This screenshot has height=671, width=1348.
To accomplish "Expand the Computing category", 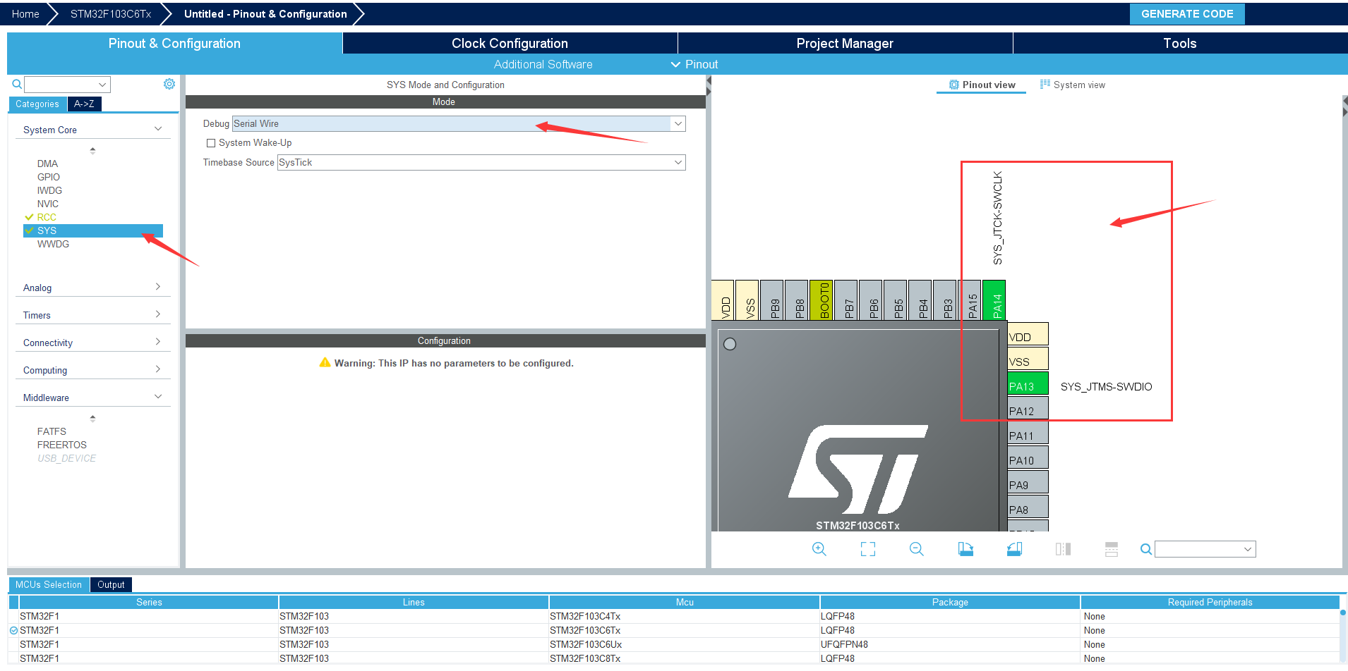I will [x=158, y=369].
